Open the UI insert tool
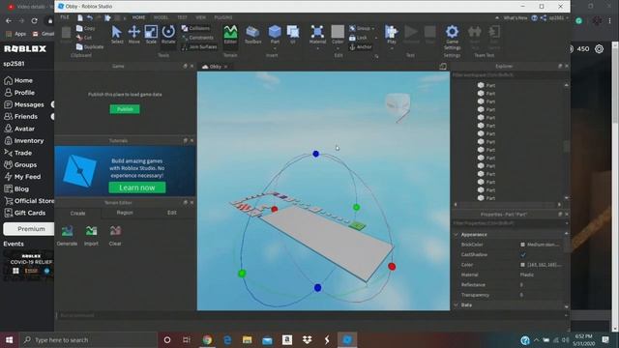The width and height of the screenshot is (619, 348). point(293,35)
